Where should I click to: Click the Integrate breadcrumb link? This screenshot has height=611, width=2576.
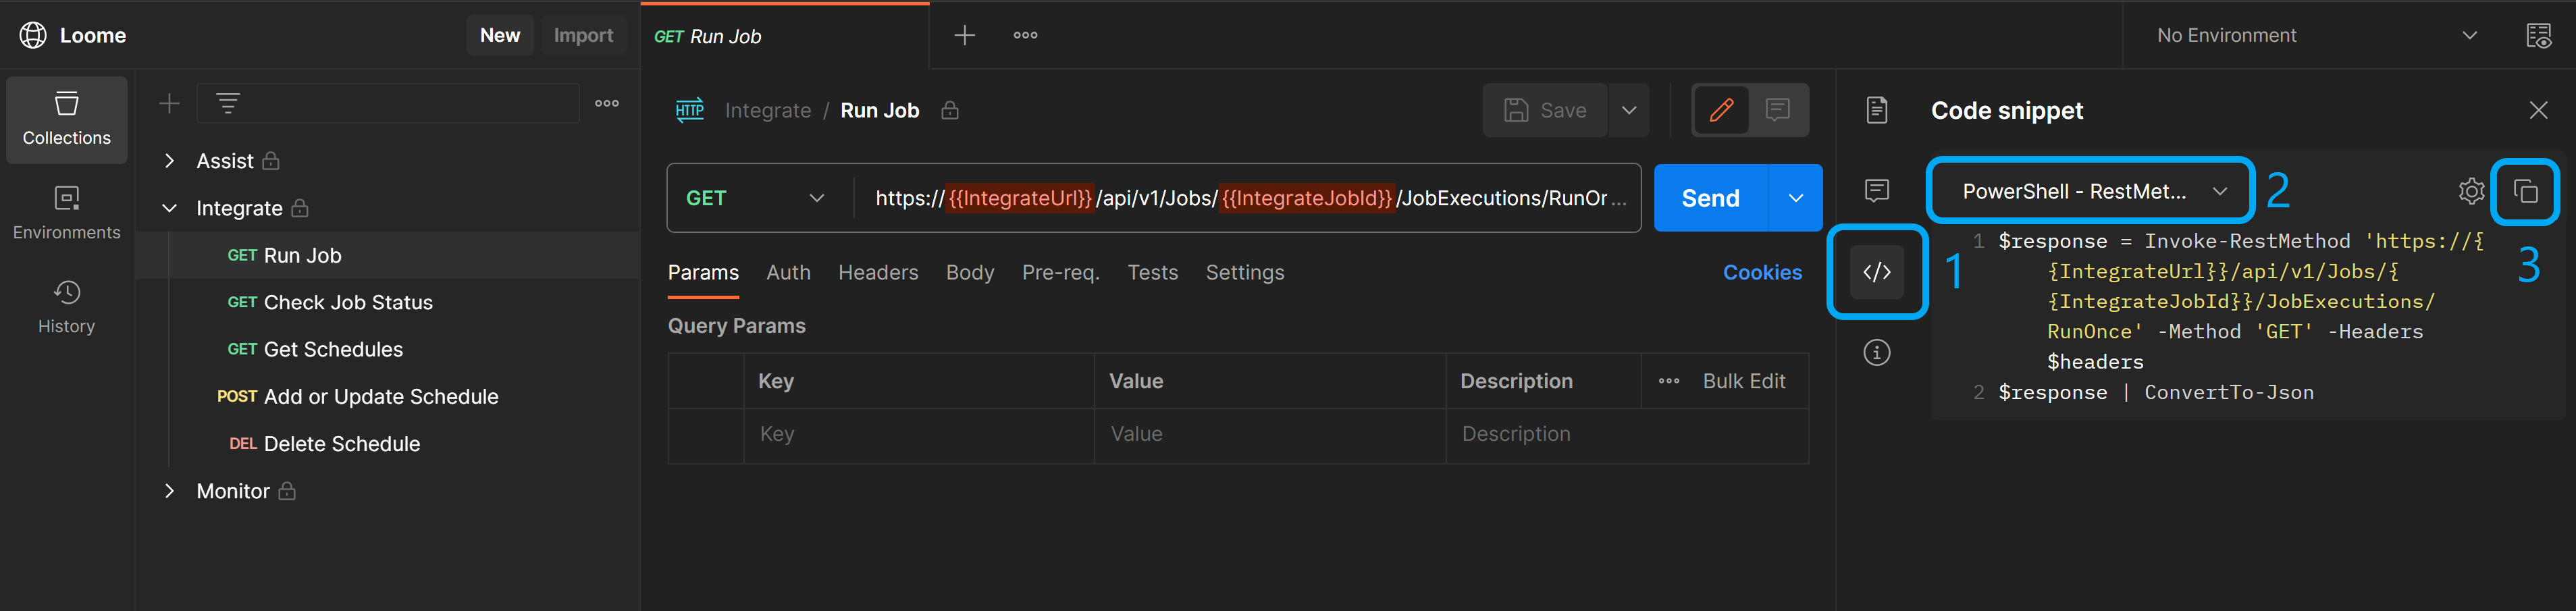(767, 110)
